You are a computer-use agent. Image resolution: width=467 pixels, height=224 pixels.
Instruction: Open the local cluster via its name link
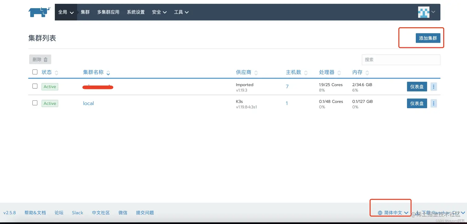(x=88, y=103)
